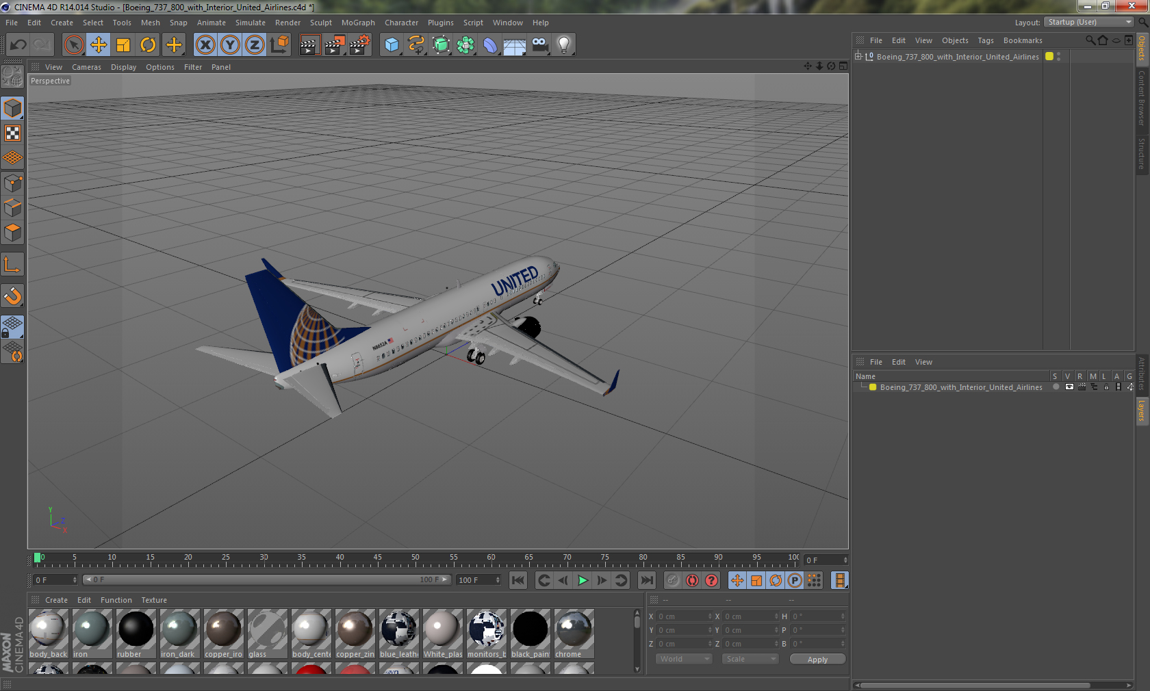Click the yellow layer color swatch in Layers
Screen dimensions: 1150x691
[x=873, y=387]
